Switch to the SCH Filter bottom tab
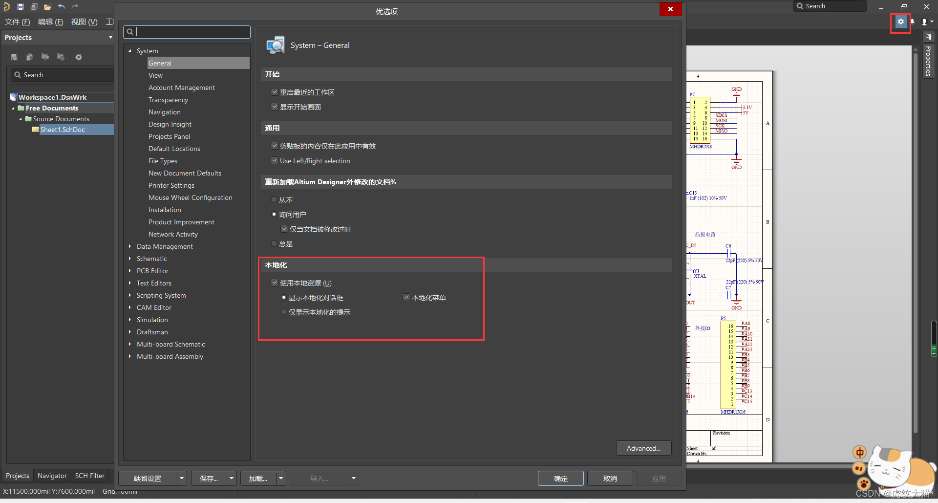The height and width of the screenshot is (503, 938). pos(90,476)
